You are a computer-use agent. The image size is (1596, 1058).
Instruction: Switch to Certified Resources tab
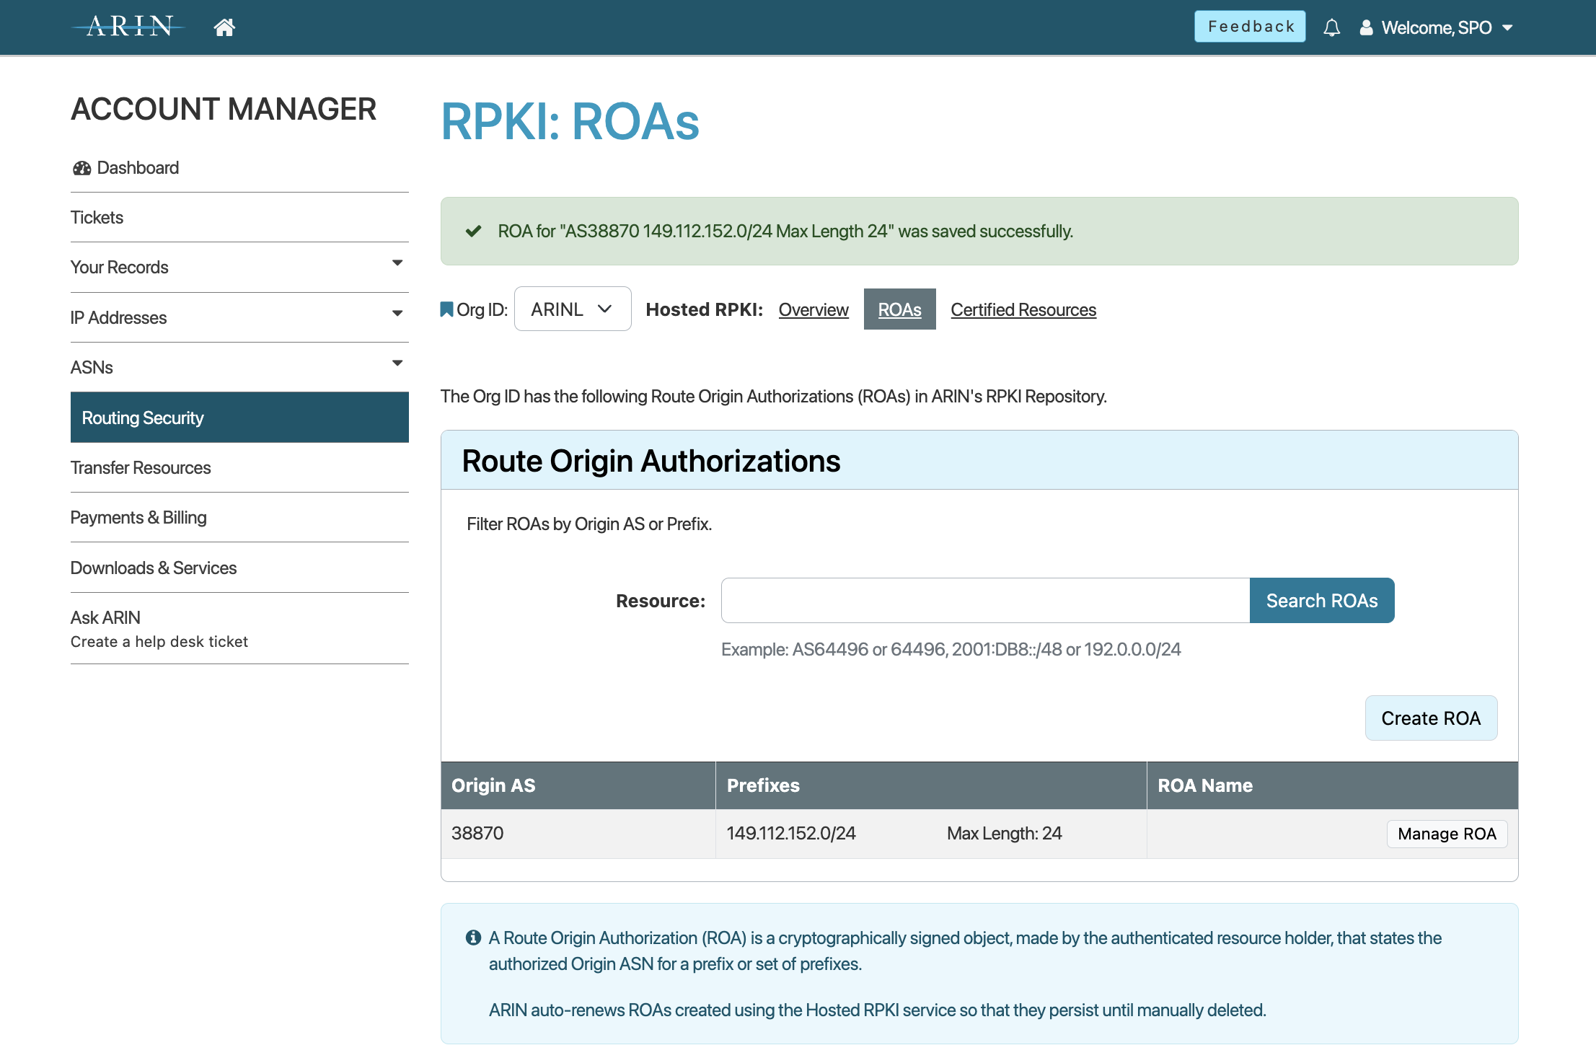coord(1023,309)
